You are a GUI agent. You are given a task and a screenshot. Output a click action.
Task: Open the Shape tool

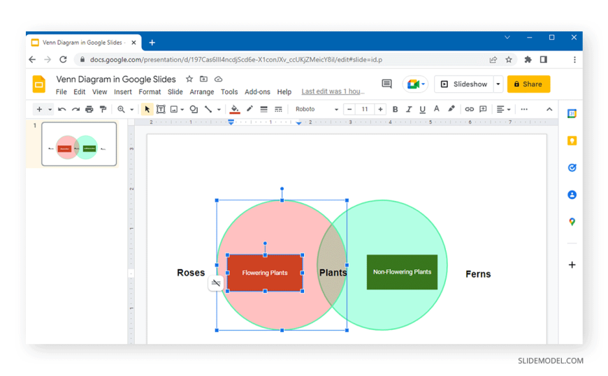(x=194, y=110)
